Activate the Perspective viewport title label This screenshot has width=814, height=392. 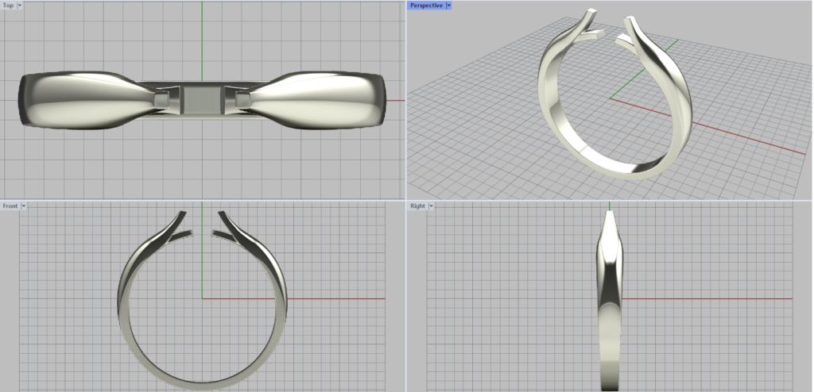(426, 6)
